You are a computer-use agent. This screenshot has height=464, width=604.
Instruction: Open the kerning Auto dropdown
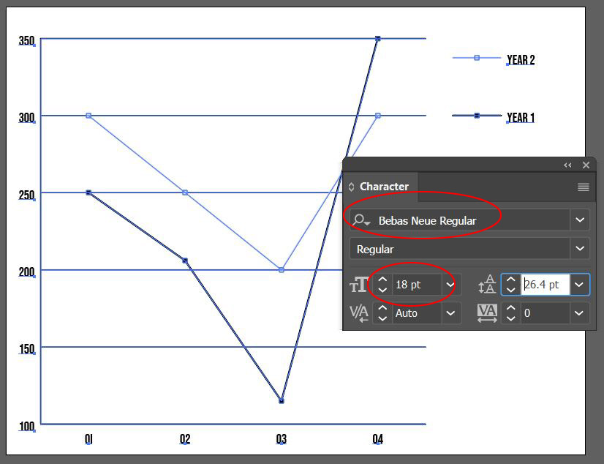click(449, 313)
